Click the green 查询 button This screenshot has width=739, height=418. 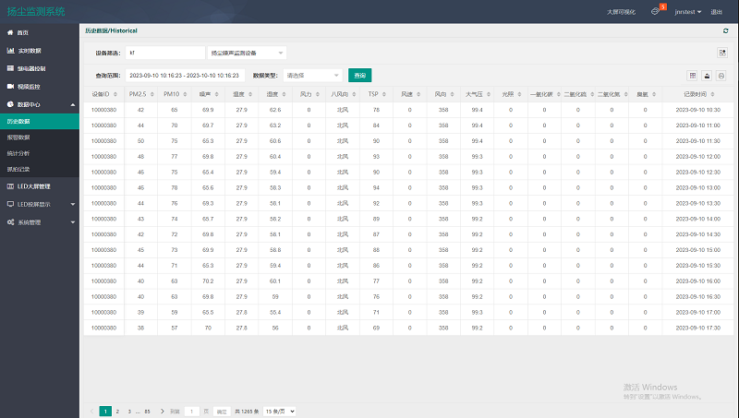tap(359, 75)
